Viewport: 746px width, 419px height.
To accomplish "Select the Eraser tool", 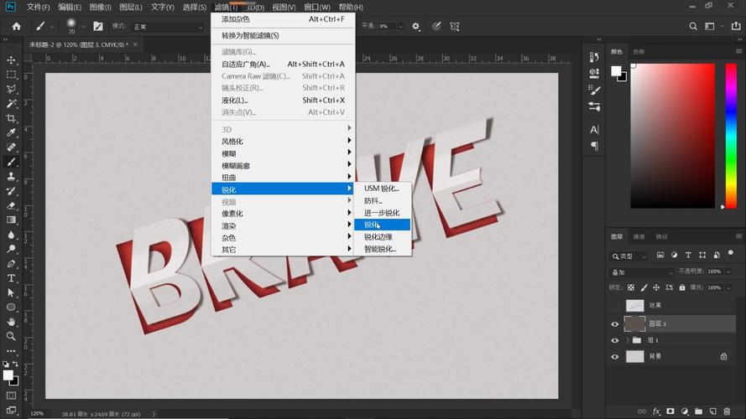I will click(x=11, y=205).
